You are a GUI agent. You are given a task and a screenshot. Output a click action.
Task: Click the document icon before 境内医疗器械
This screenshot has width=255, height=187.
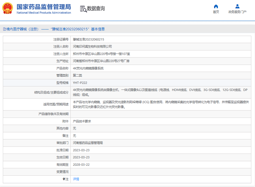click(x=4, y=29)
